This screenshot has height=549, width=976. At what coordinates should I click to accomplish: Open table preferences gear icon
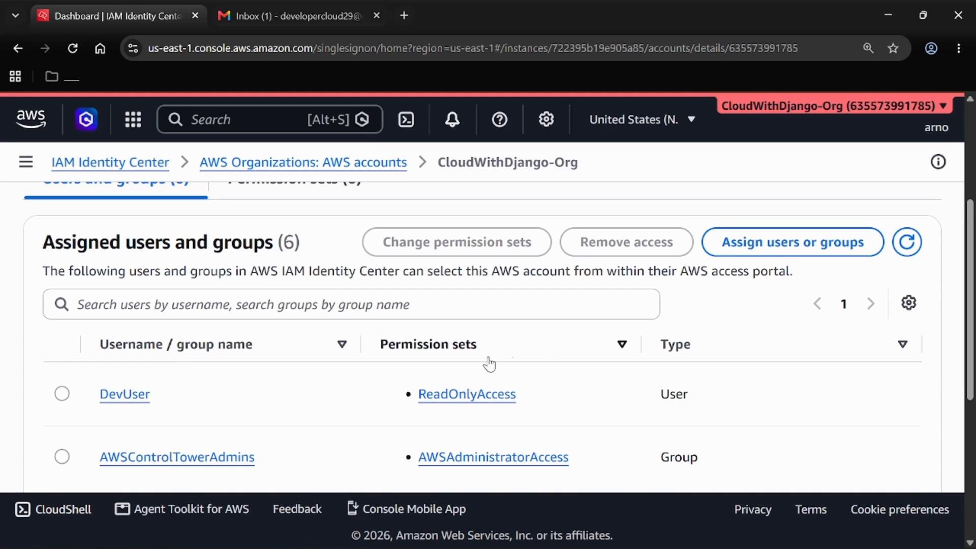pos(908,303)
